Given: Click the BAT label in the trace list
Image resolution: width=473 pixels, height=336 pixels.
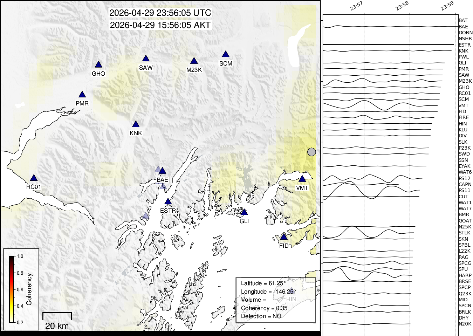Looking at the screenshot, I should pyautogui.click(x=463, y=21).
